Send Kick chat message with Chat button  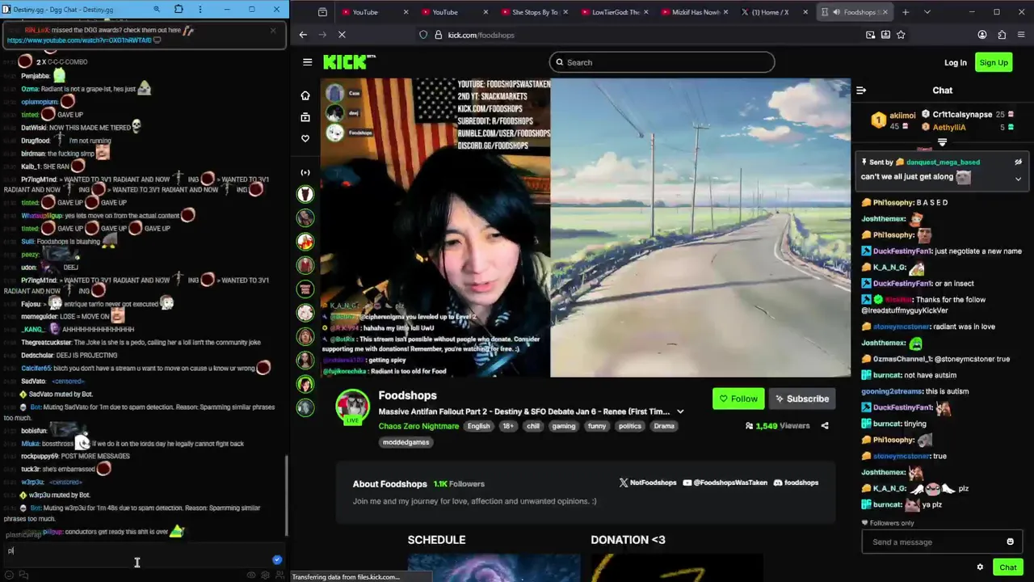coord(1007,567)
